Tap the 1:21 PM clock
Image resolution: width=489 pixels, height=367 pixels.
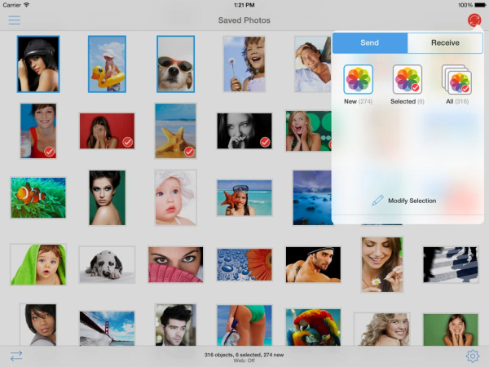click(244, 5)
